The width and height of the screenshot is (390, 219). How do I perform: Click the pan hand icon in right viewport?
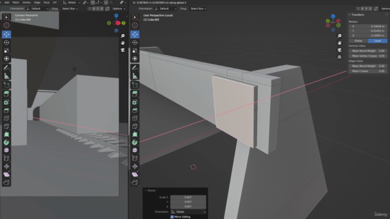coord(339,43)
